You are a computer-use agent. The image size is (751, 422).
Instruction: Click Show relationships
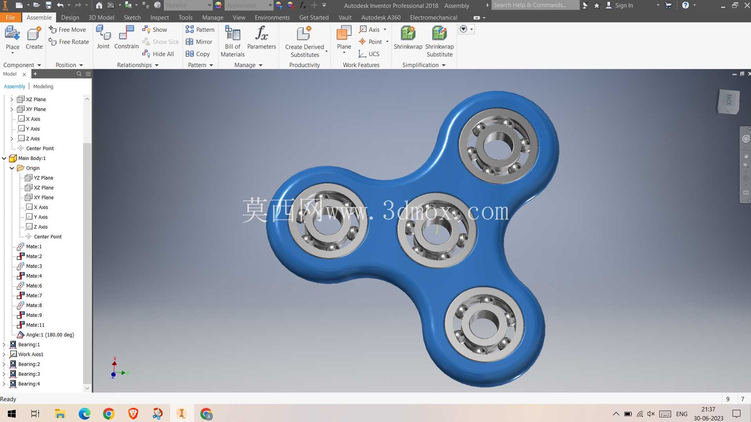click(x=154, y=29)
